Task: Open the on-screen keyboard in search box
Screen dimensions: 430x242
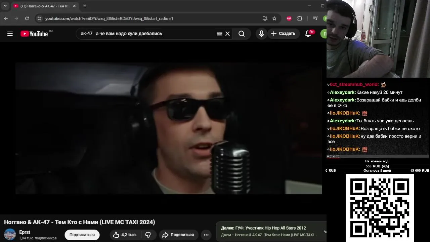Action: click(x=219, y=34)
